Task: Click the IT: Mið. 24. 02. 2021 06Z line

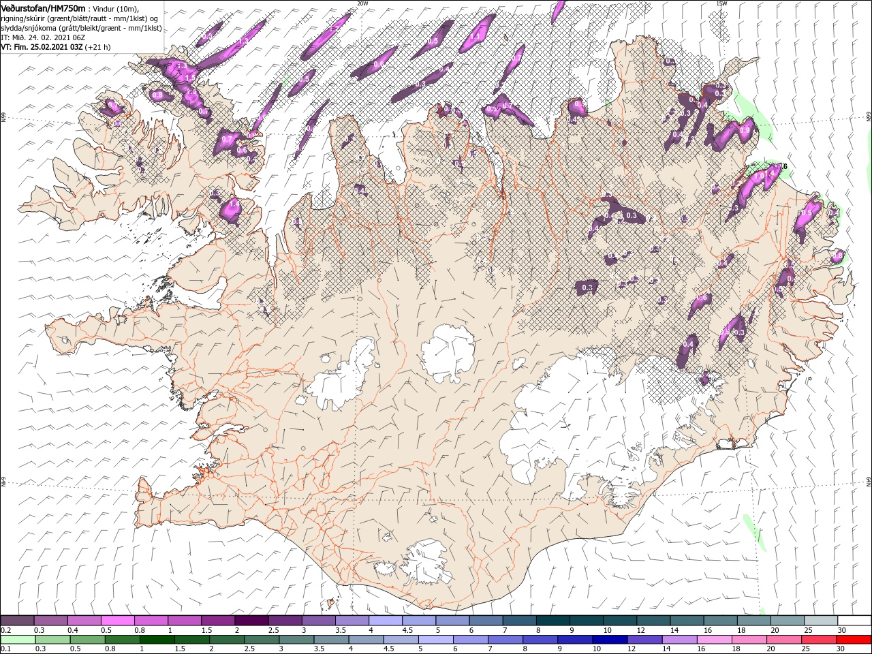Action: tap(42, 37)
